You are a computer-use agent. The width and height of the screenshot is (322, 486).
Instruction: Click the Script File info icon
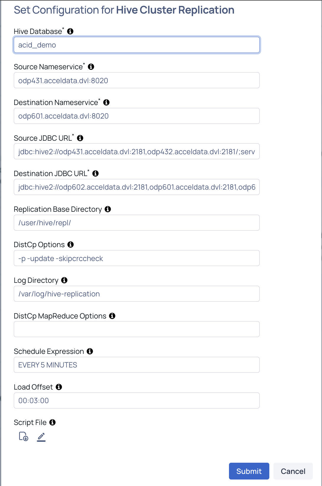pyautogui.click(x=52, y=422)
